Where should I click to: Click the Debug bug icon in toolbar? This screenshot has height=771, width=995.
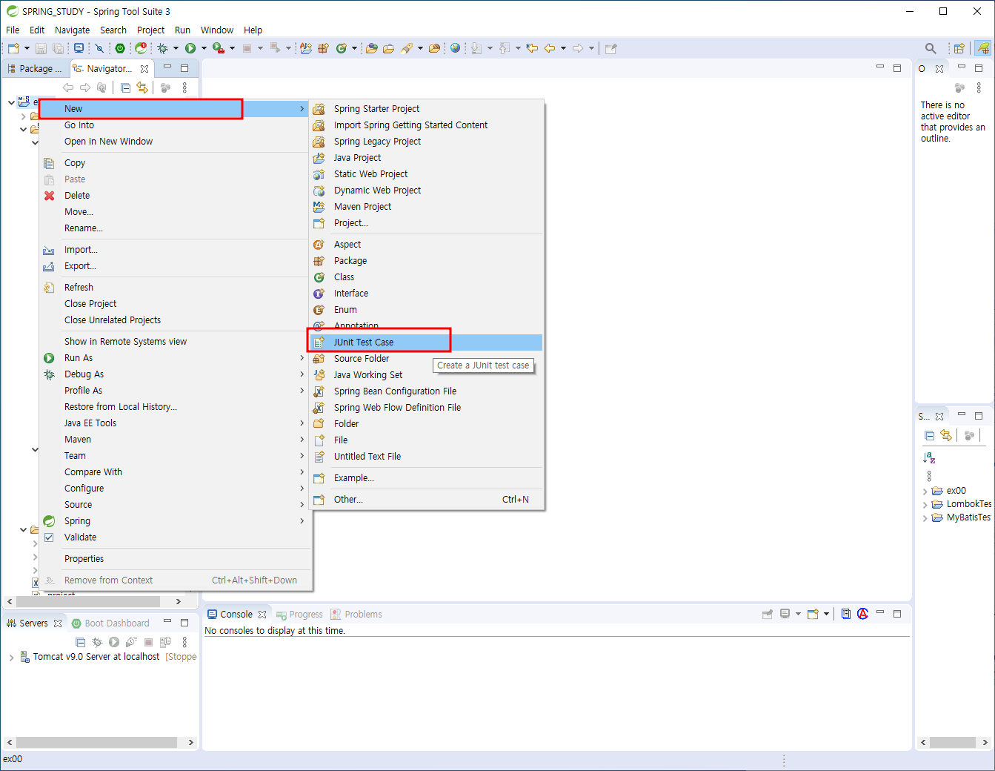pyautogui.click(x=162, y=48)
